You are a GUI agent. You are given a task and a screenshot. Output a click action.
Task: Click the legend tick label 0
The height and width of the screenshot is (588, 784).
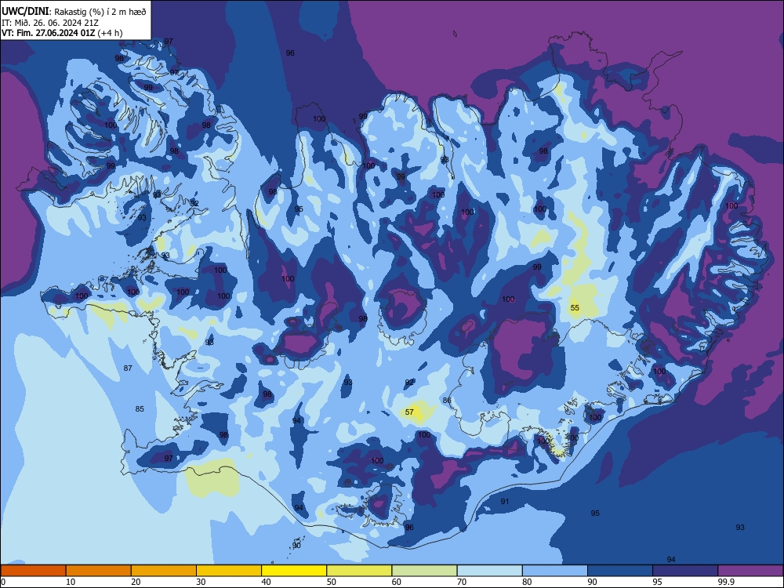click(x=3, y=582)
